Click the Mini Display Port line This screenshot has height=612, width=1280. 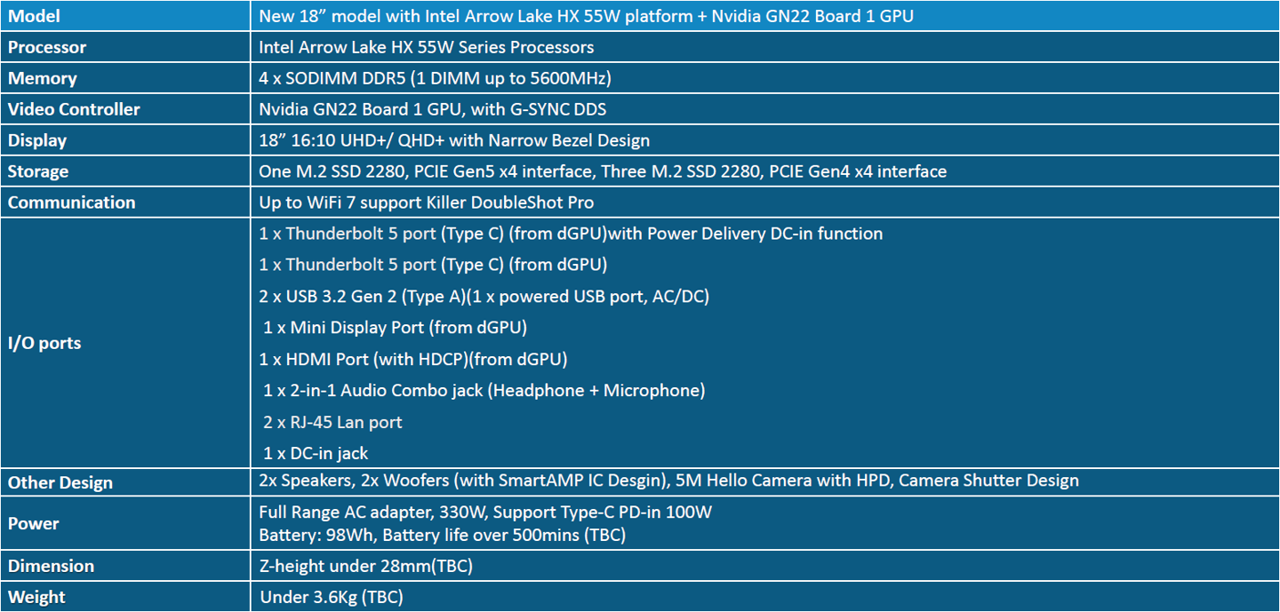(395, 328)
